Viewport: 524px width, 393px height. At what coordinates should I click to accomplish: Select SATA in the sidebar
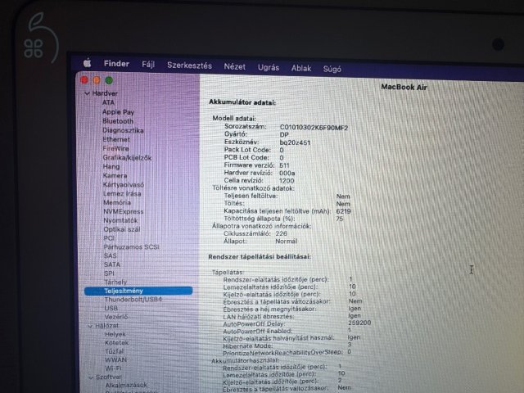tap(112, 264)
